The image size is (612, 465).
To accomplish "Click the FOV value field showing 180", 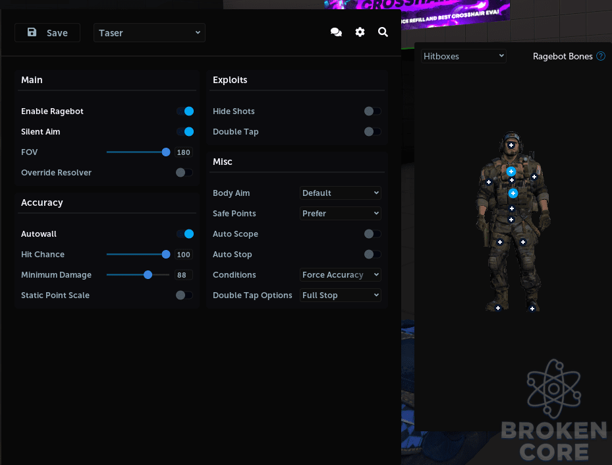I will tap(183, 152).
